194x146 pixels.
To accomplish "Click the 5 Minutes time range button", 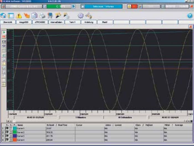I will click(80, 117).
